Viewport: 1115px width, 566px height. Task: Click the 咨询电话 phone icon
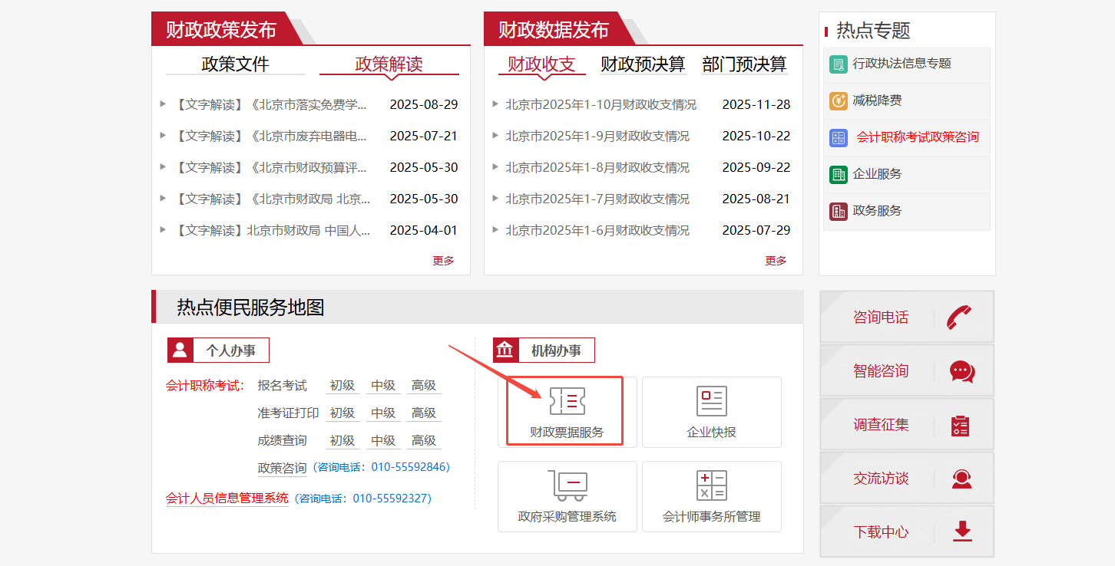[x=959, y=317]
